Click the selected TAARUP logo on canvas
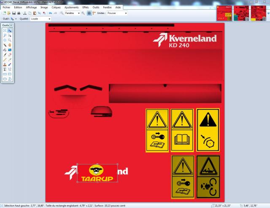This screenshot has height=208, width=270. point(97,173)
